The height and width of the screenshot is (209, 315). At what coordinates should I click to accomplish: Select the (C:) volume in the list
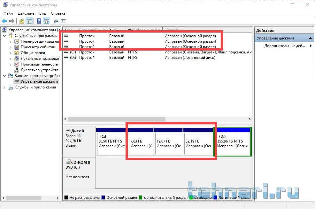point(73,52)
